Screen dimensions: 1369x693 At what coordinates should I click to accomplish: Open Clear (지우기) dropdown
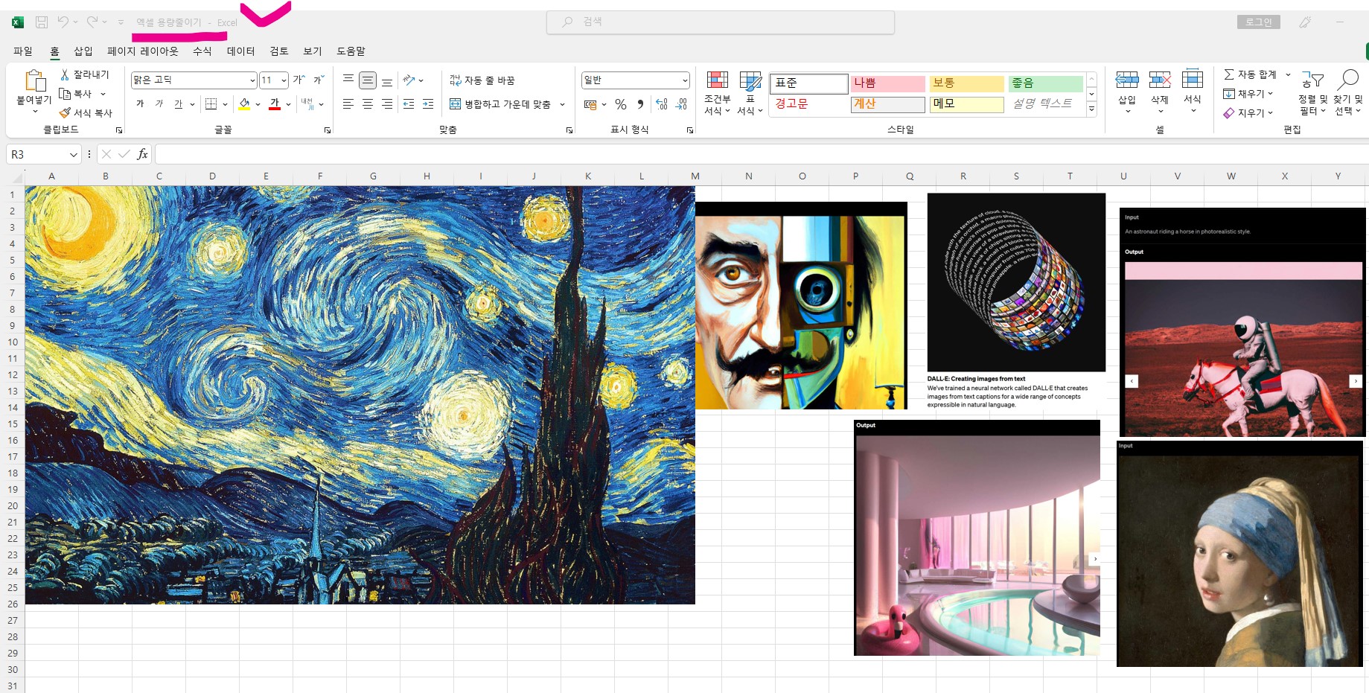[1248, 113]
